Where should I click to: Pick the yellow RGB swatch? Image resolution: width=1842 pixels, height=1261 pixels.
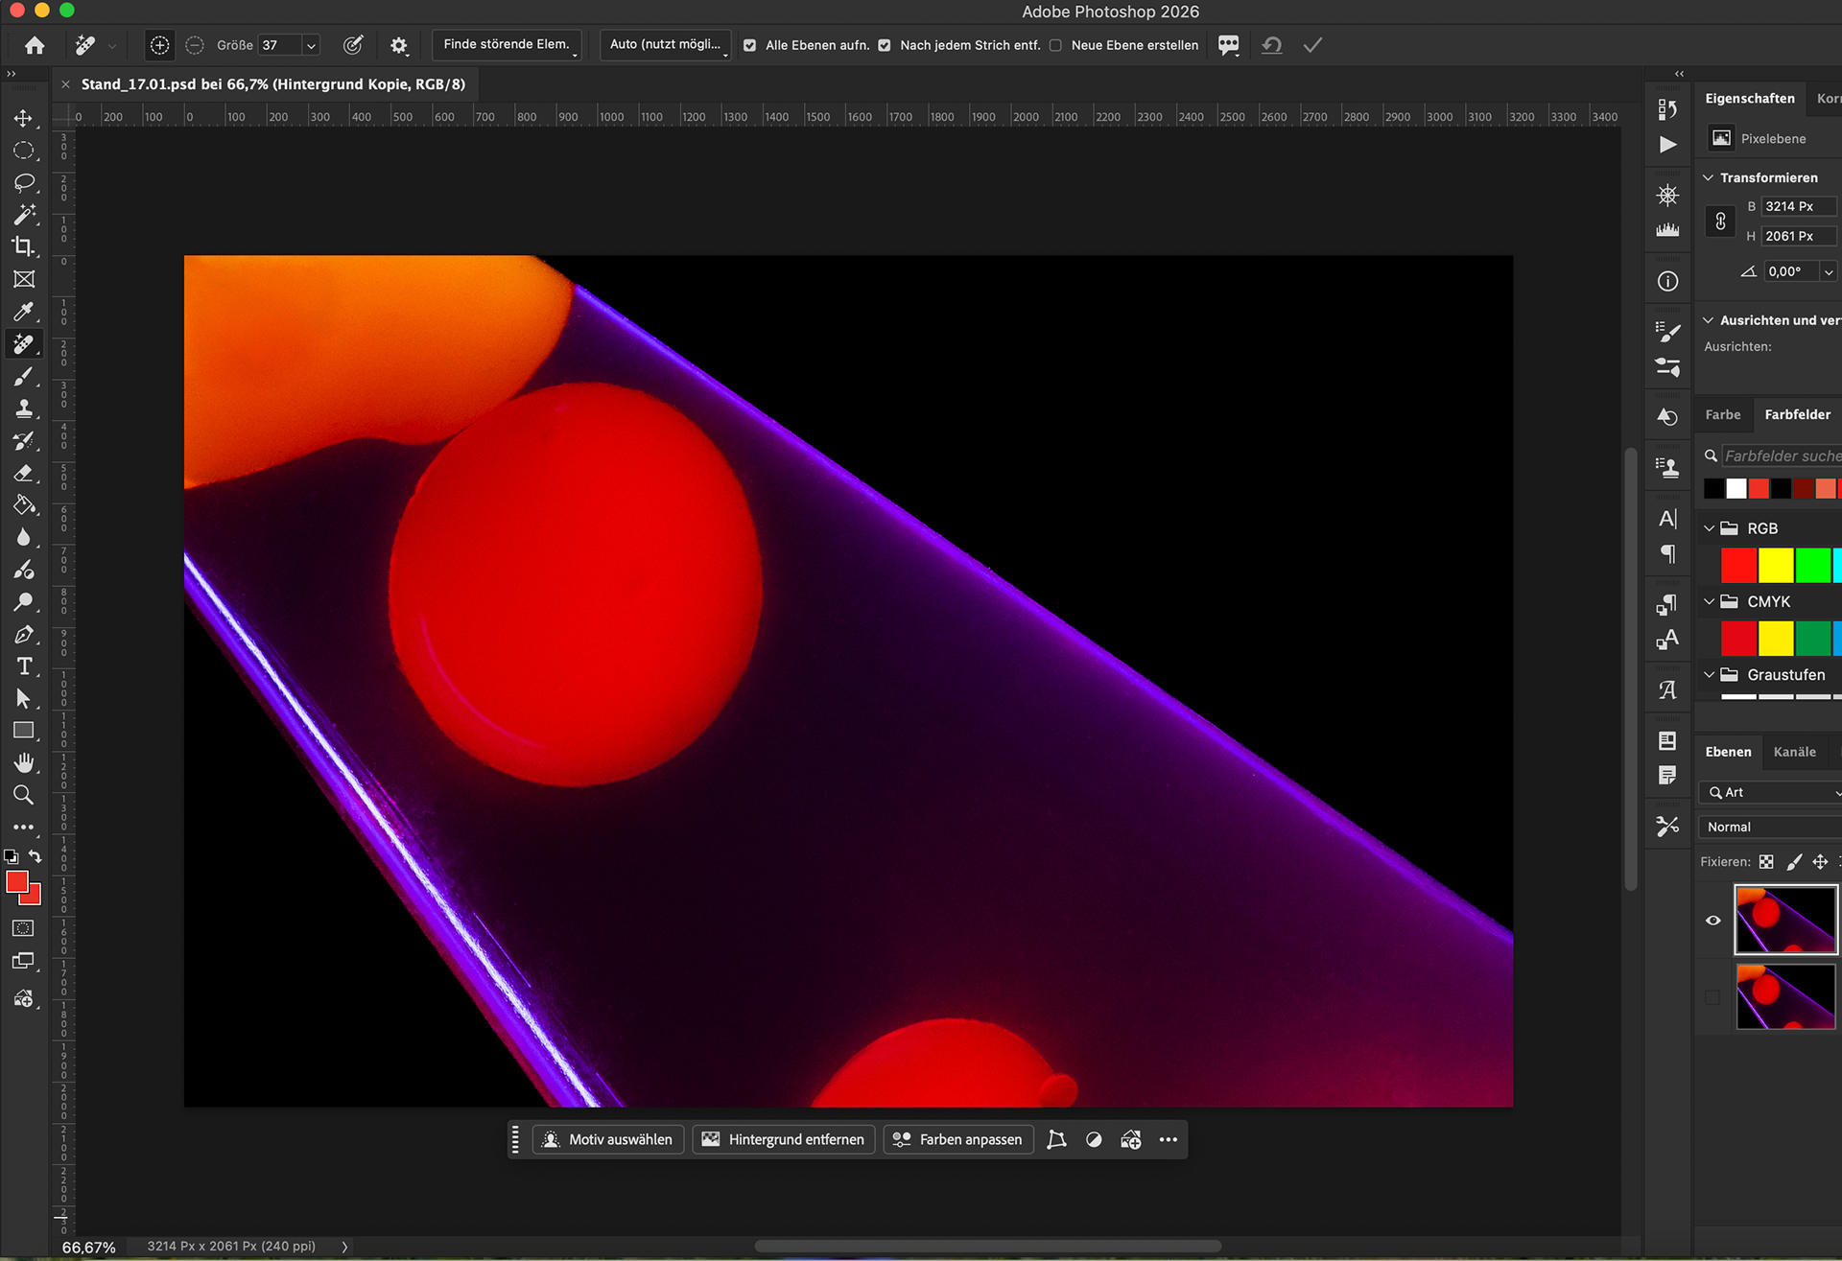pyautogui.click(x=1775, y=566)
